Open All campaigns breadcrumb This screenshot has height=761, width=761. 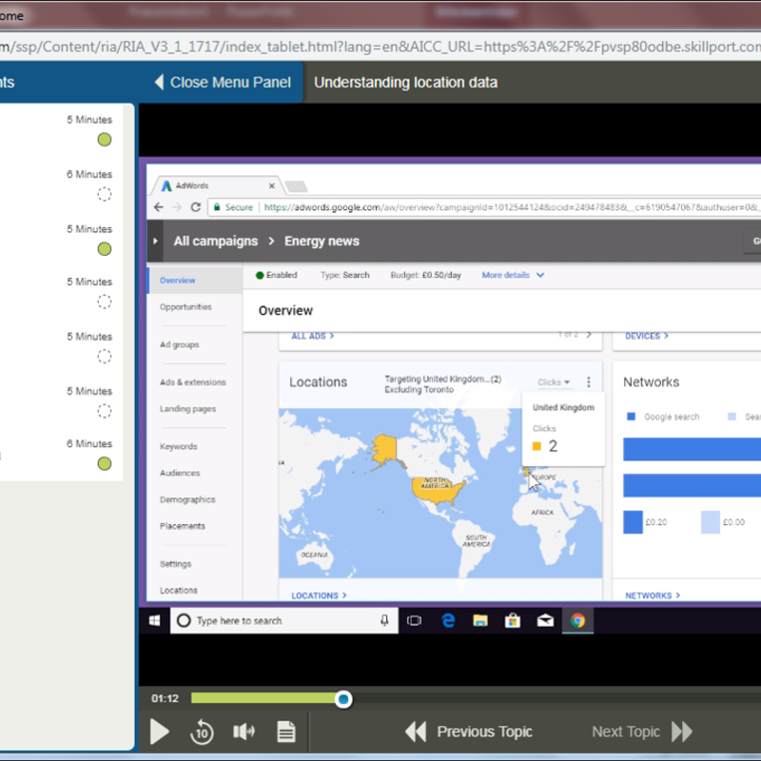(216, 242)
